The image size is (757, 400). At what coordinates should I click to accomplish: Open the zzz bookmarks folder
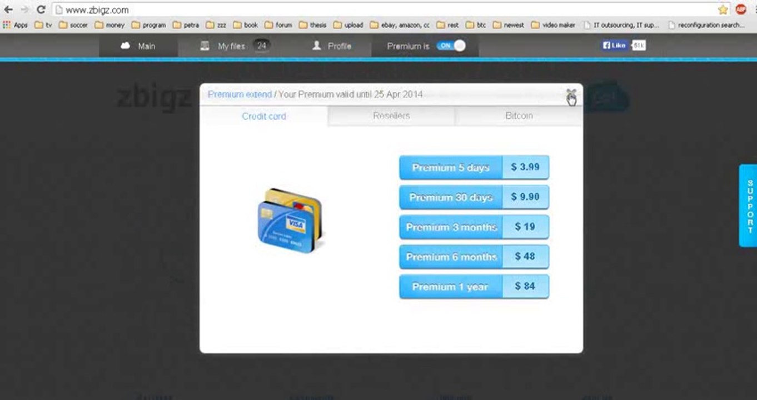coord(216,25)
